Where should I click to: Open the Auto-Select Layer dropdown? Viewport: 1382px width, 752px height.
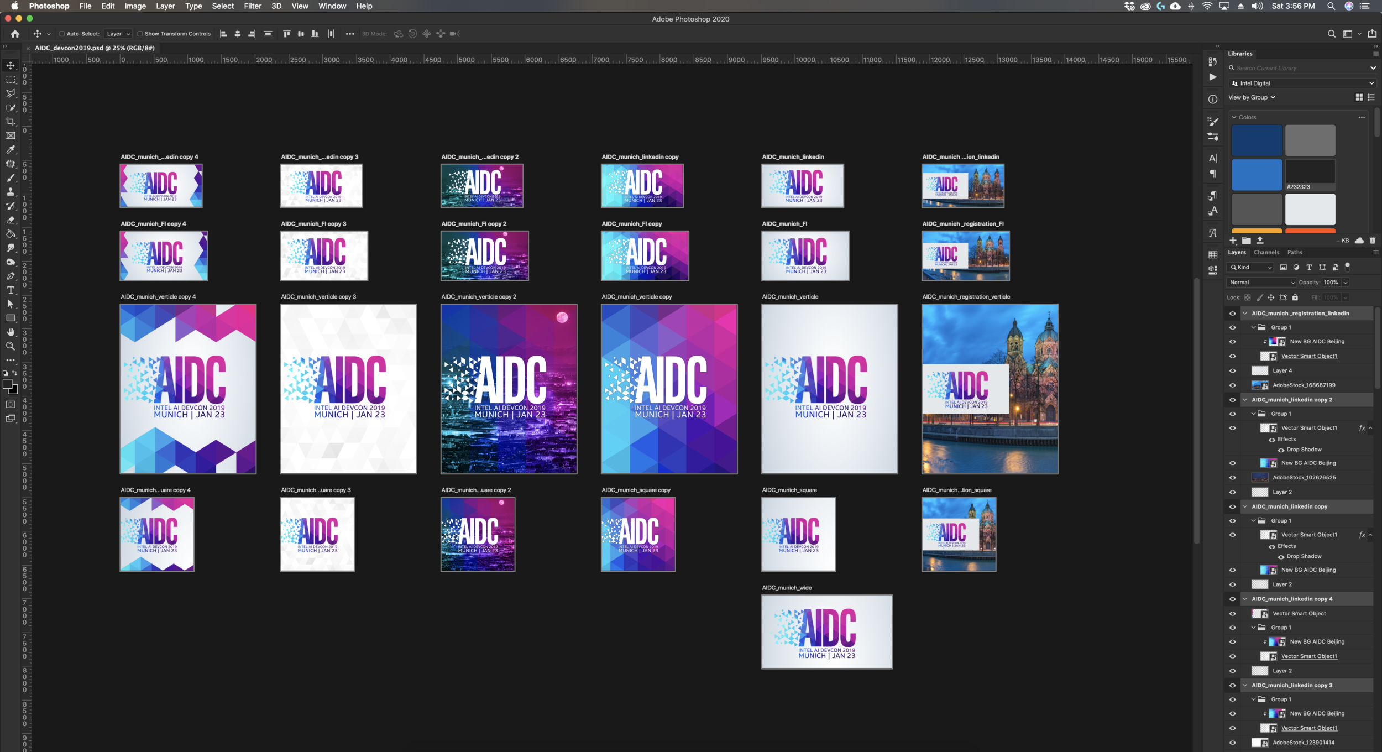(118, 34)
